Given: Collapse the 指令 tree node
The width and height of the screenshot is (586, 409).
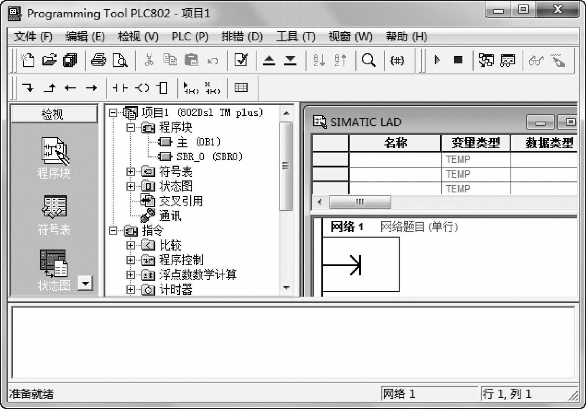Looking at the screenshot, I should click(x=113, y=231).
